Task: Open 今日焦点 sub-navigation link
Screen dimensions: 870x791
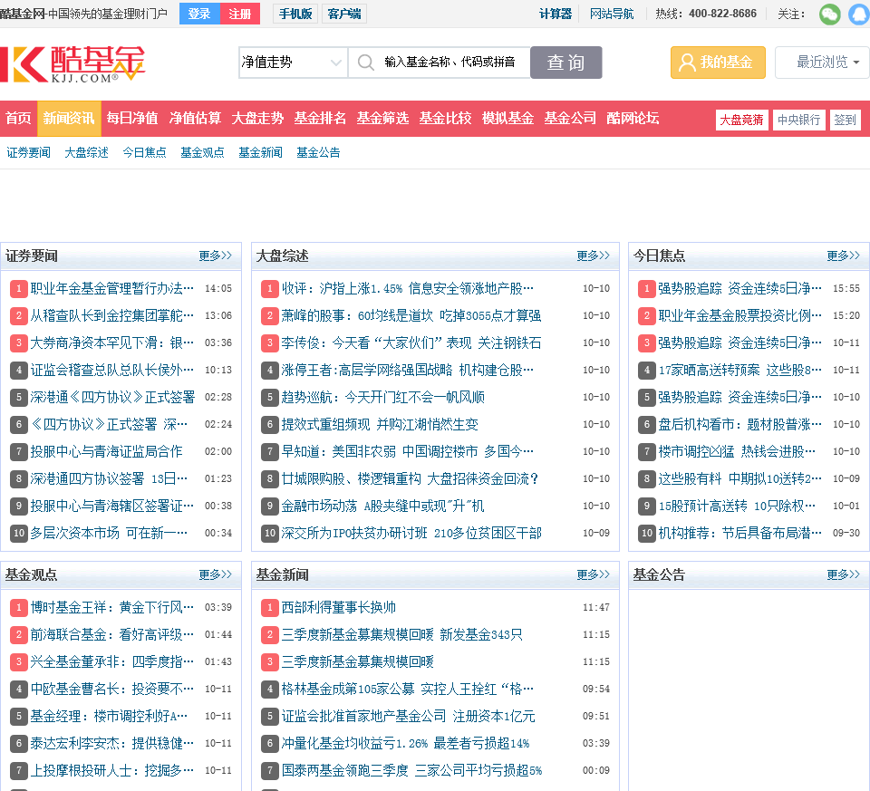Action: pos(144,152)
